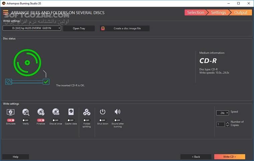The width and height of the screenshot is (254, 161).
Task: Click the Finalize disc icon
Action: tap(41, 112)
